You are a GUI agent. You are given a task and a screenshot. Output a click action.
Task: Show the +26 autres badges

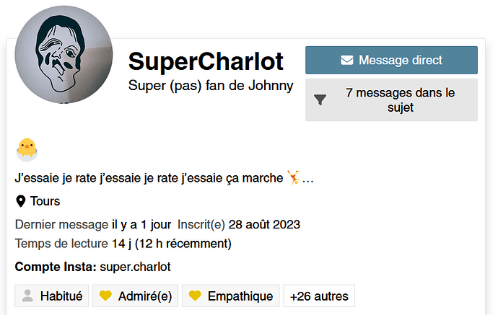[x=319, y=296]
